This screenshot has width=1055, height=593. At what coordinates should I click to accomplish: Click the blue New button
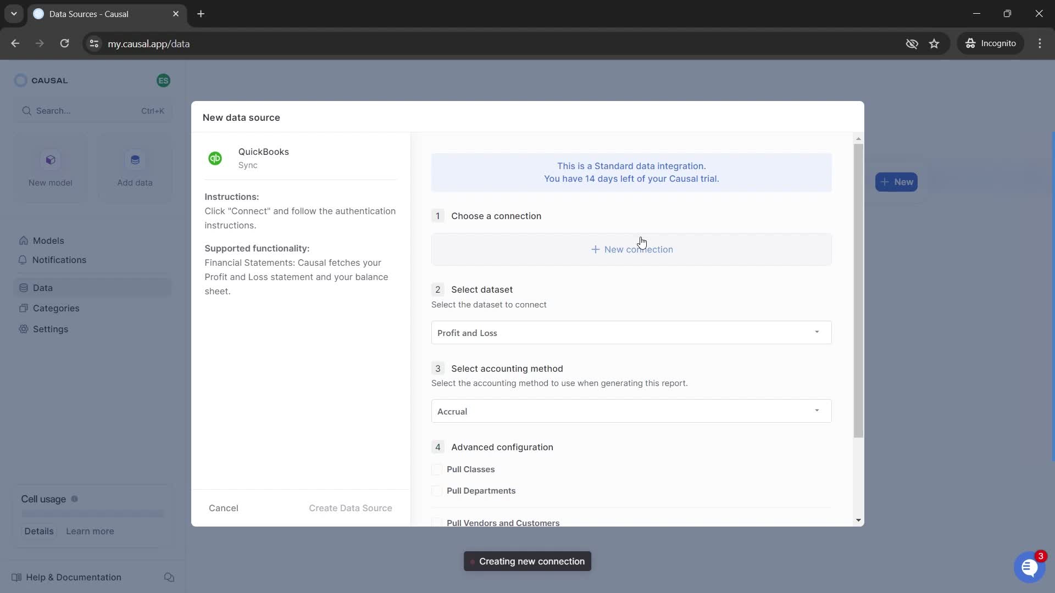[896, 182]
